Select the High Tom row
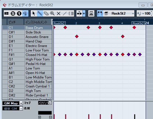 (27, 91)
